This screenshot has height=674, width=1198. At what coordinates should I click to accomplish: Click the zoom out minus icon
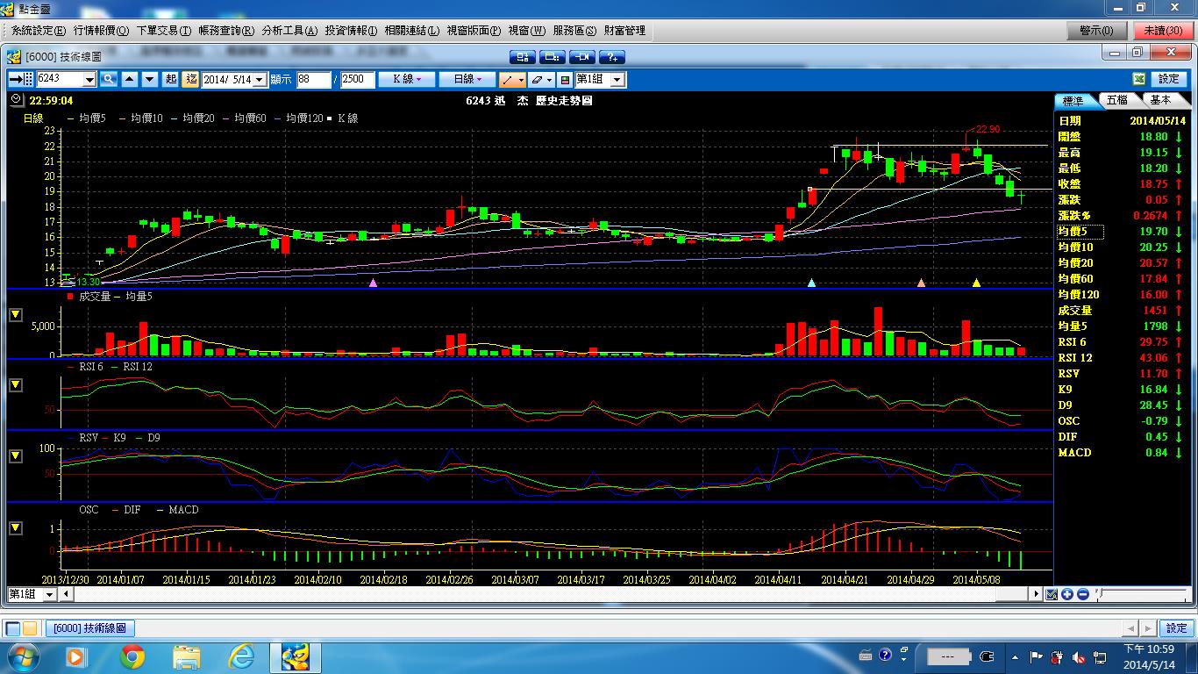point(1082,594)
